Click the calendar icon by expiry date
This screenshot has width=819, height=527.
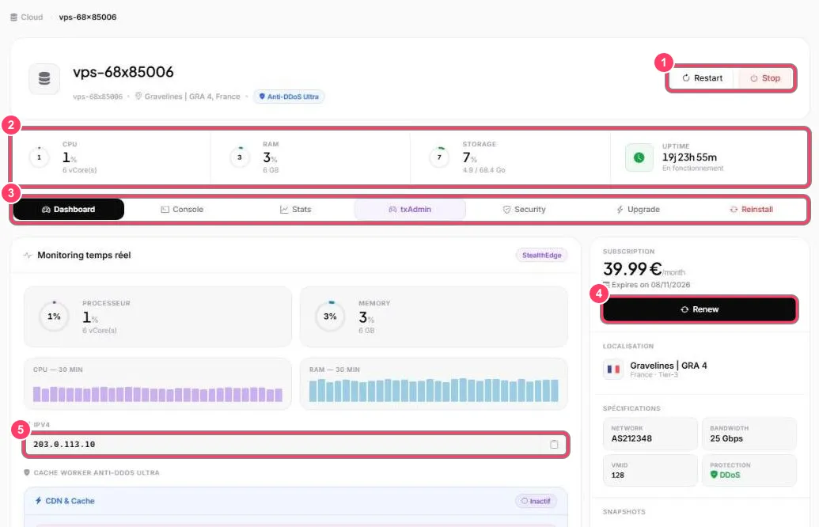pyautogui.click(x=606, y=285)
